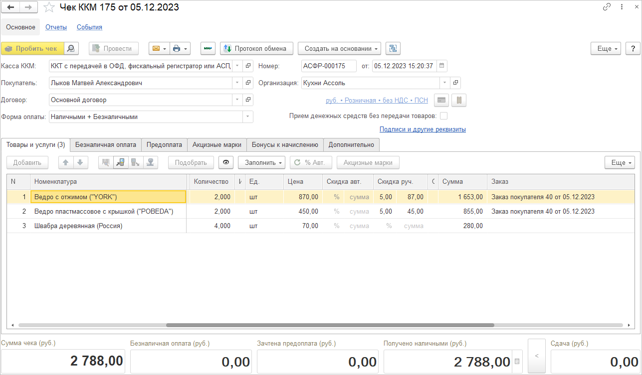Enable cash receipt without goods transfer checkbox
Screen dimensions: 642x375
coord(443,116)
